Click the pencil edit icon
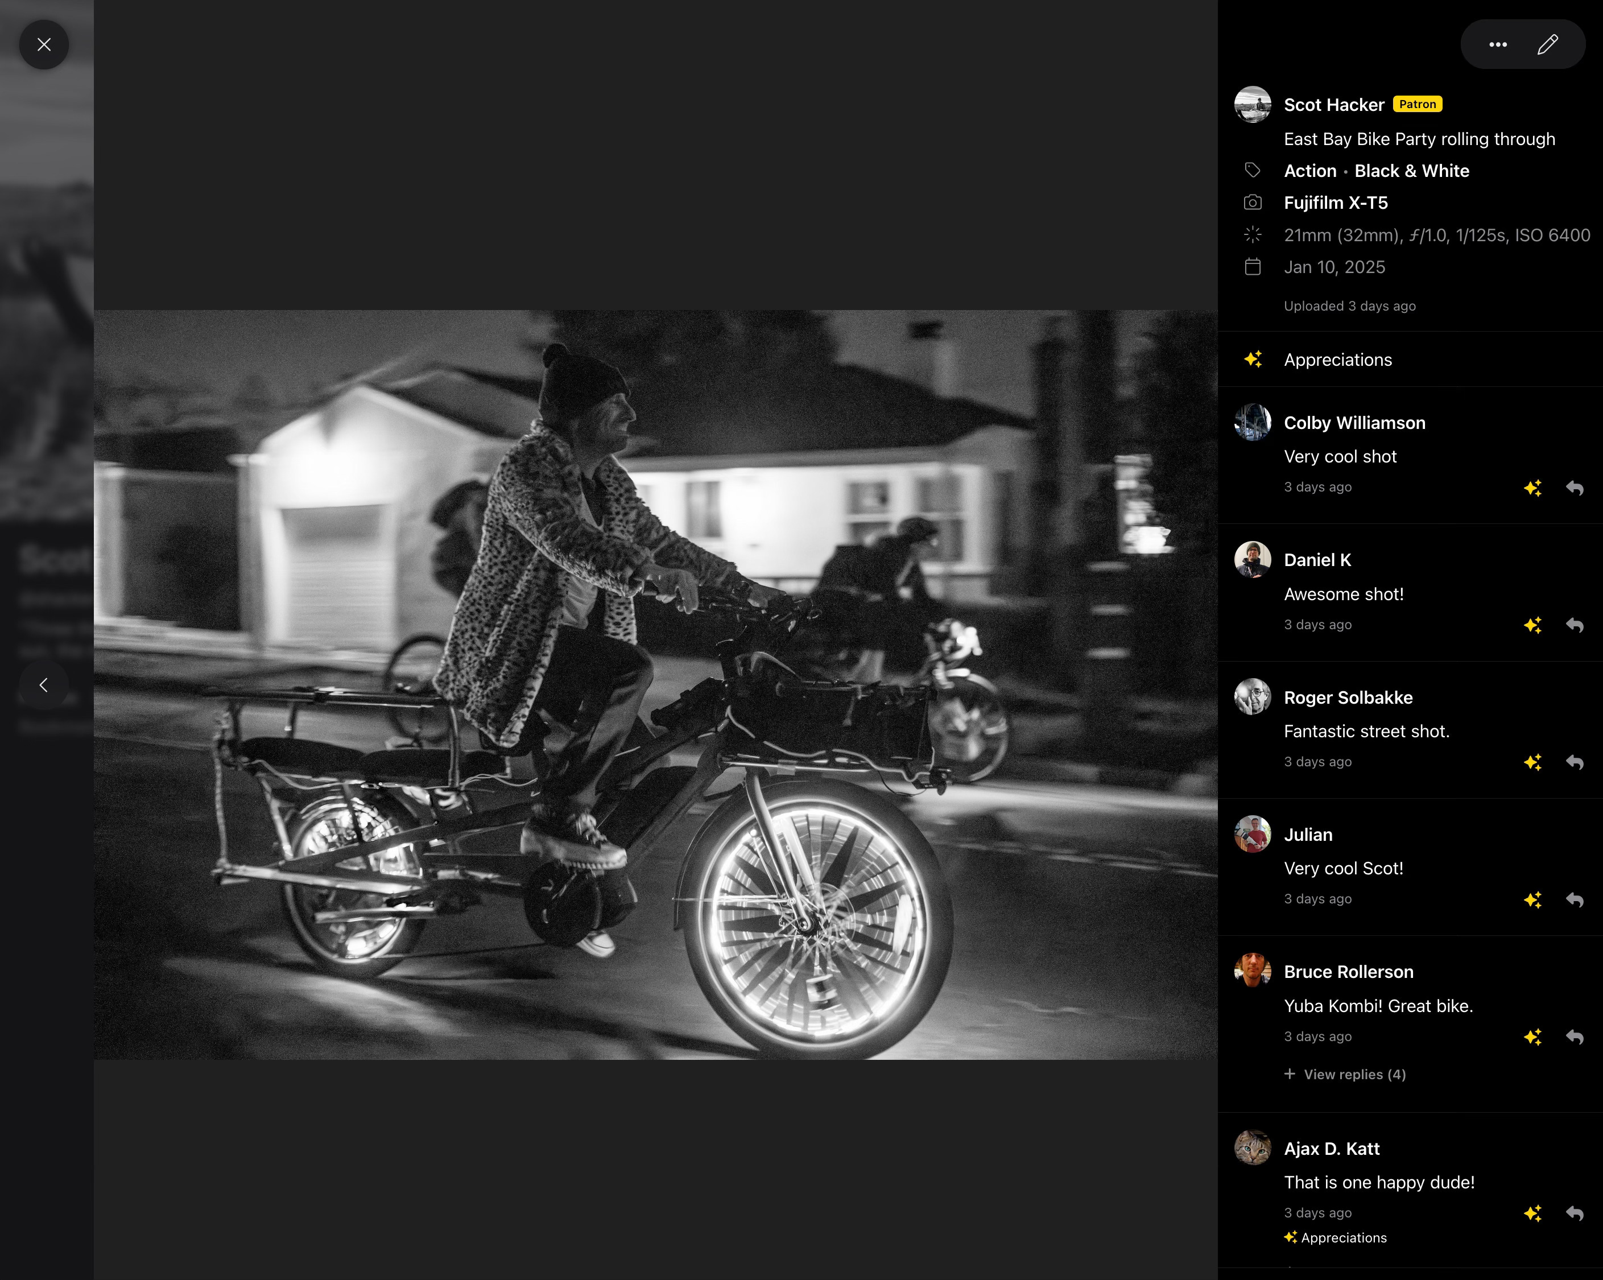The image size is (1603, 1280). 1547,44
